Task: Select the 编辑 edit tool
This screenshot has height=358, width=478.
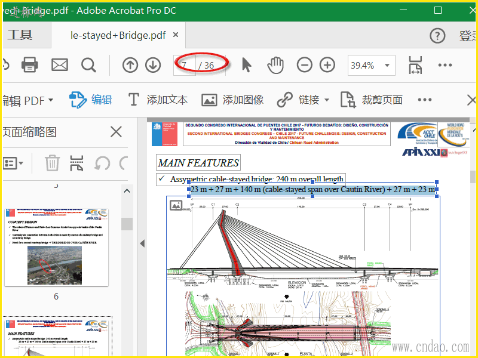Action: 91,100
